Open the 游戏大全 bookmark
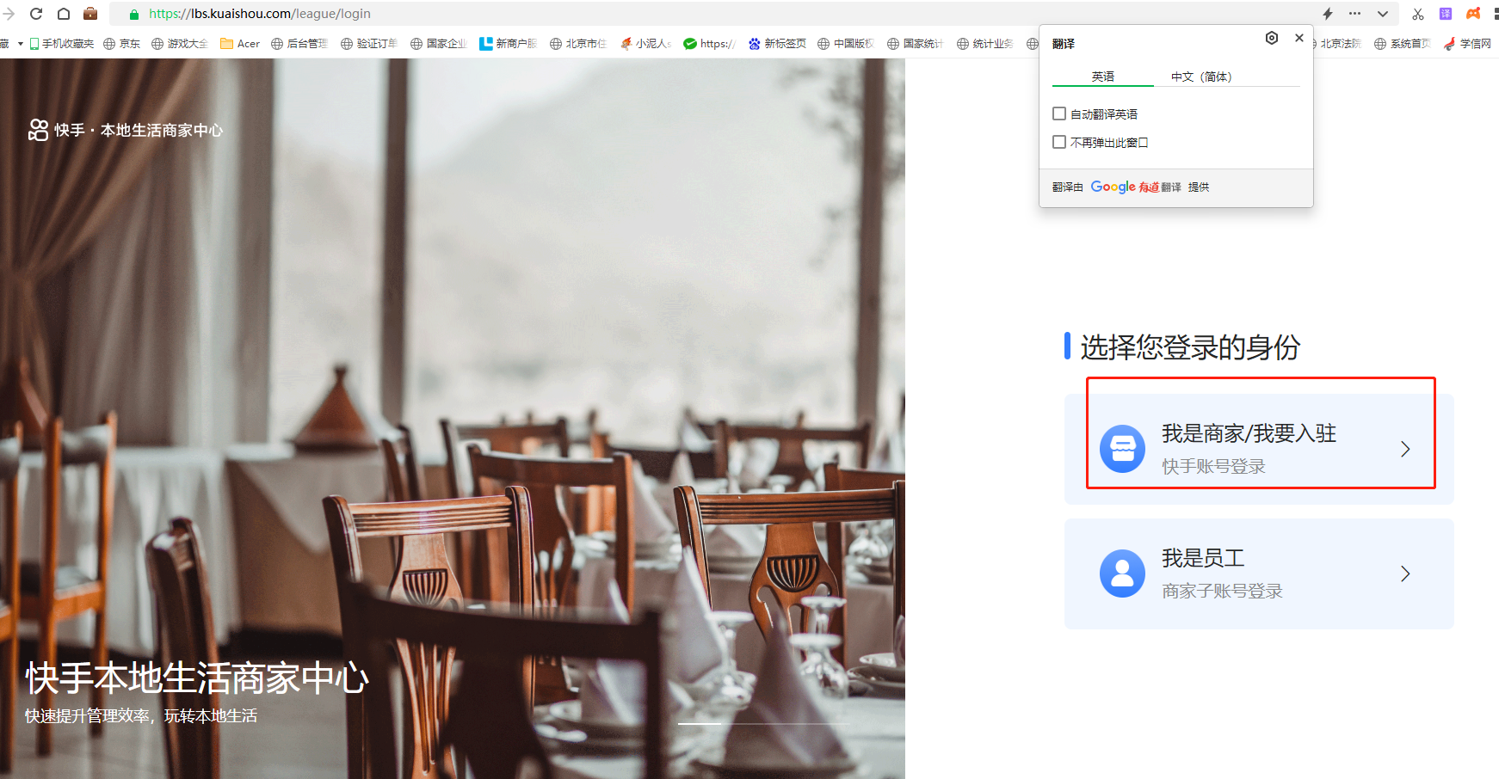This screenshot has height=779, width=1499. click(x=180, y=43)
